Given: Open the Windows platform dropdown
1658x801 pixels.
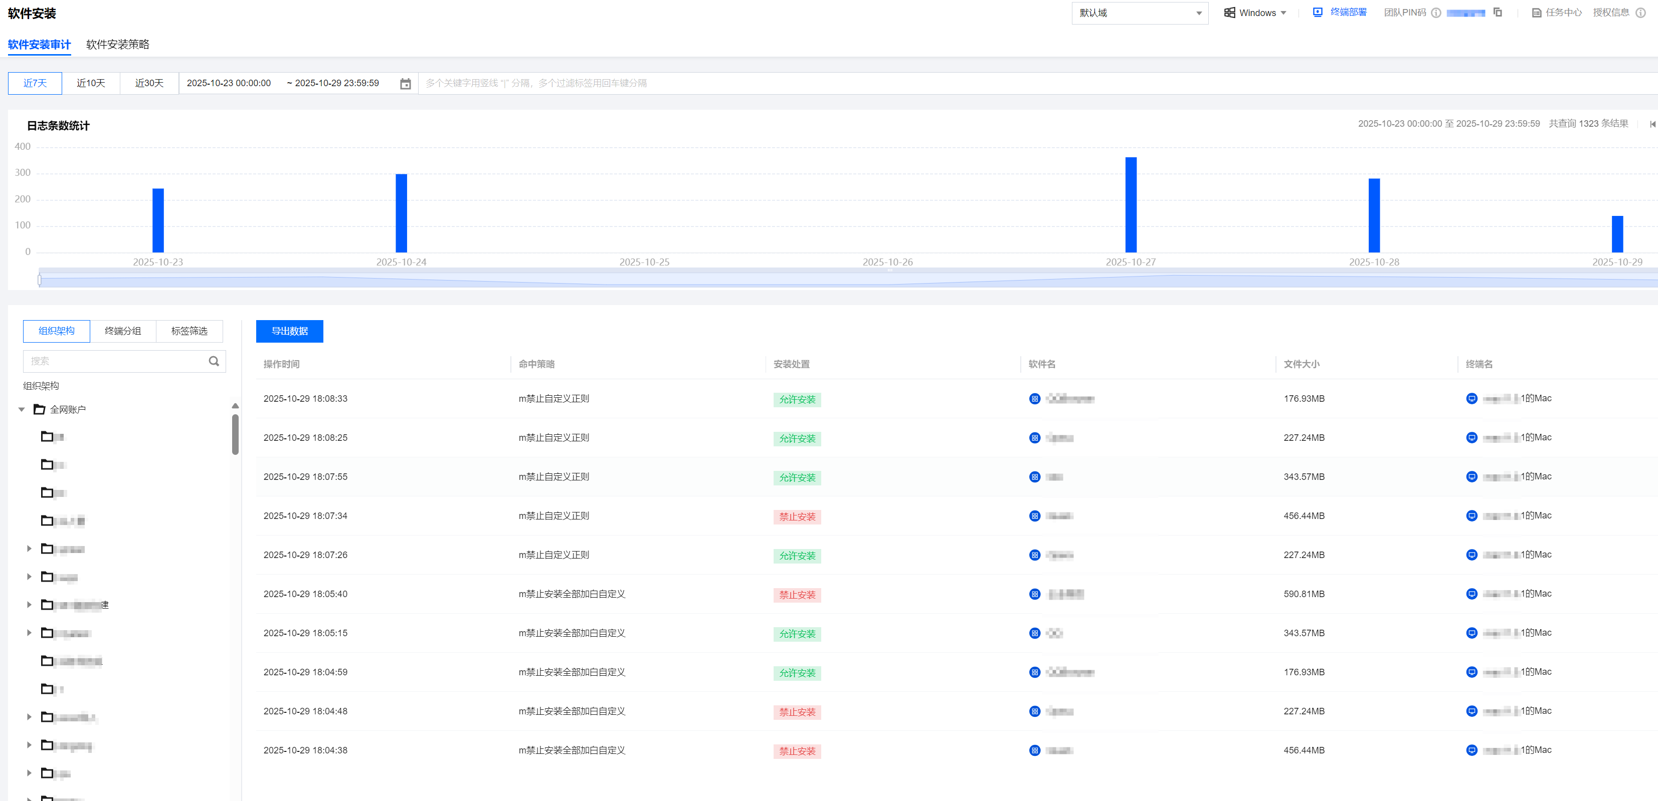Looking at the screenshot, I should tap(1256, 13).
